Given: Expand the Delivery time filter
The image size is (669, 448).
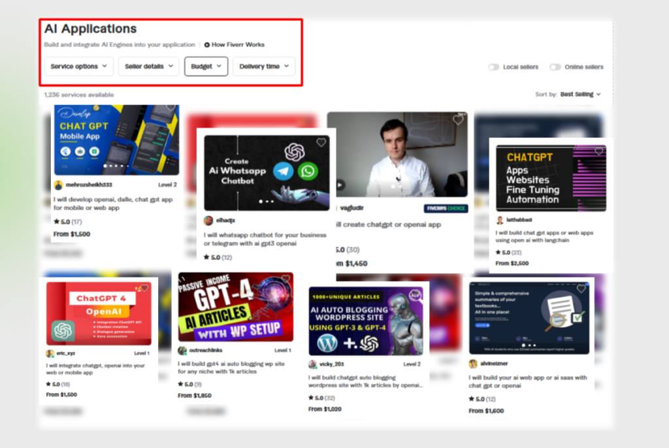Looking at the screenshot, I should 264,67.
